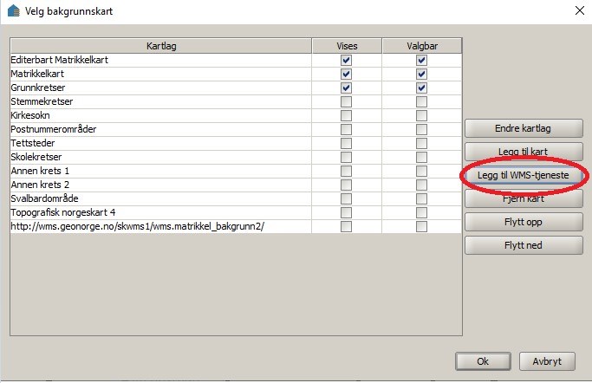Enable Vises for Topografisk norgeskart 4
The width and height of the screenshot is (592, 383).
coord(347,212)
